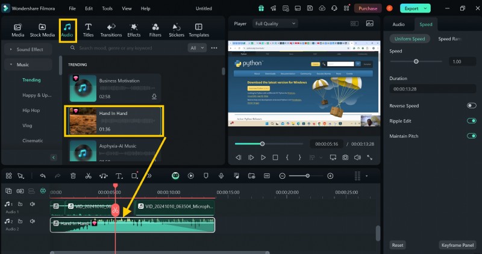This screenshot has width=482, height=254.
Task: Click the Reset button
Action: click(x=398, y=245)
